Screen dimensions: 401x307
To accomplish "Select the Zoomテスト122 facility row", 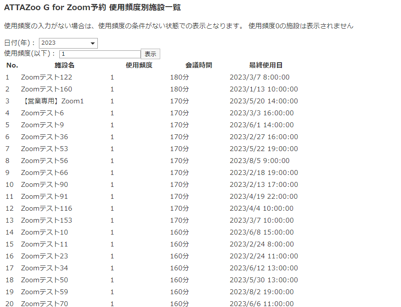I will pos(46,77).
